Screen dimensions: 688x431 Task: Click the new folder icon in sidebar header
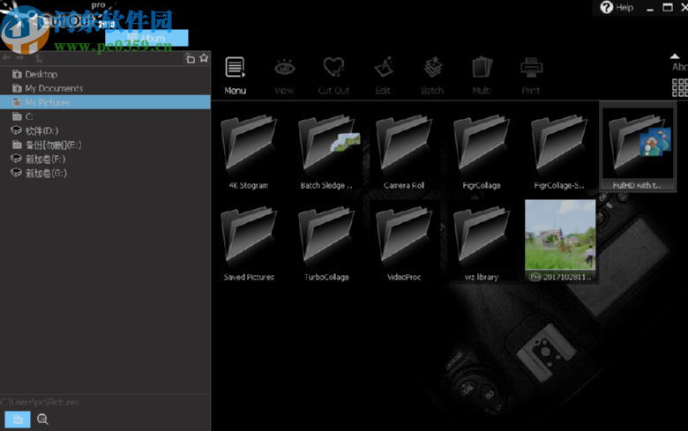pyautogui.click(x=190, y=58)
